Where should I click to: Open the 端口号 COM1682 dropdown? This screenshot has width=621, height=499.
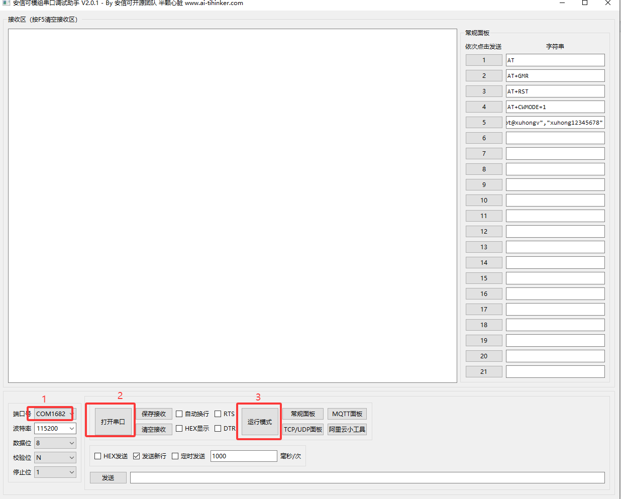coord(71,414)
